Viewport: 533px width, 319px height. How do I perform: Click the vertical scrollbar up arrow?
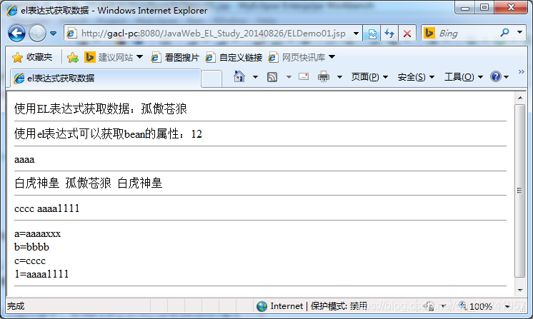(x=520, y=98)
